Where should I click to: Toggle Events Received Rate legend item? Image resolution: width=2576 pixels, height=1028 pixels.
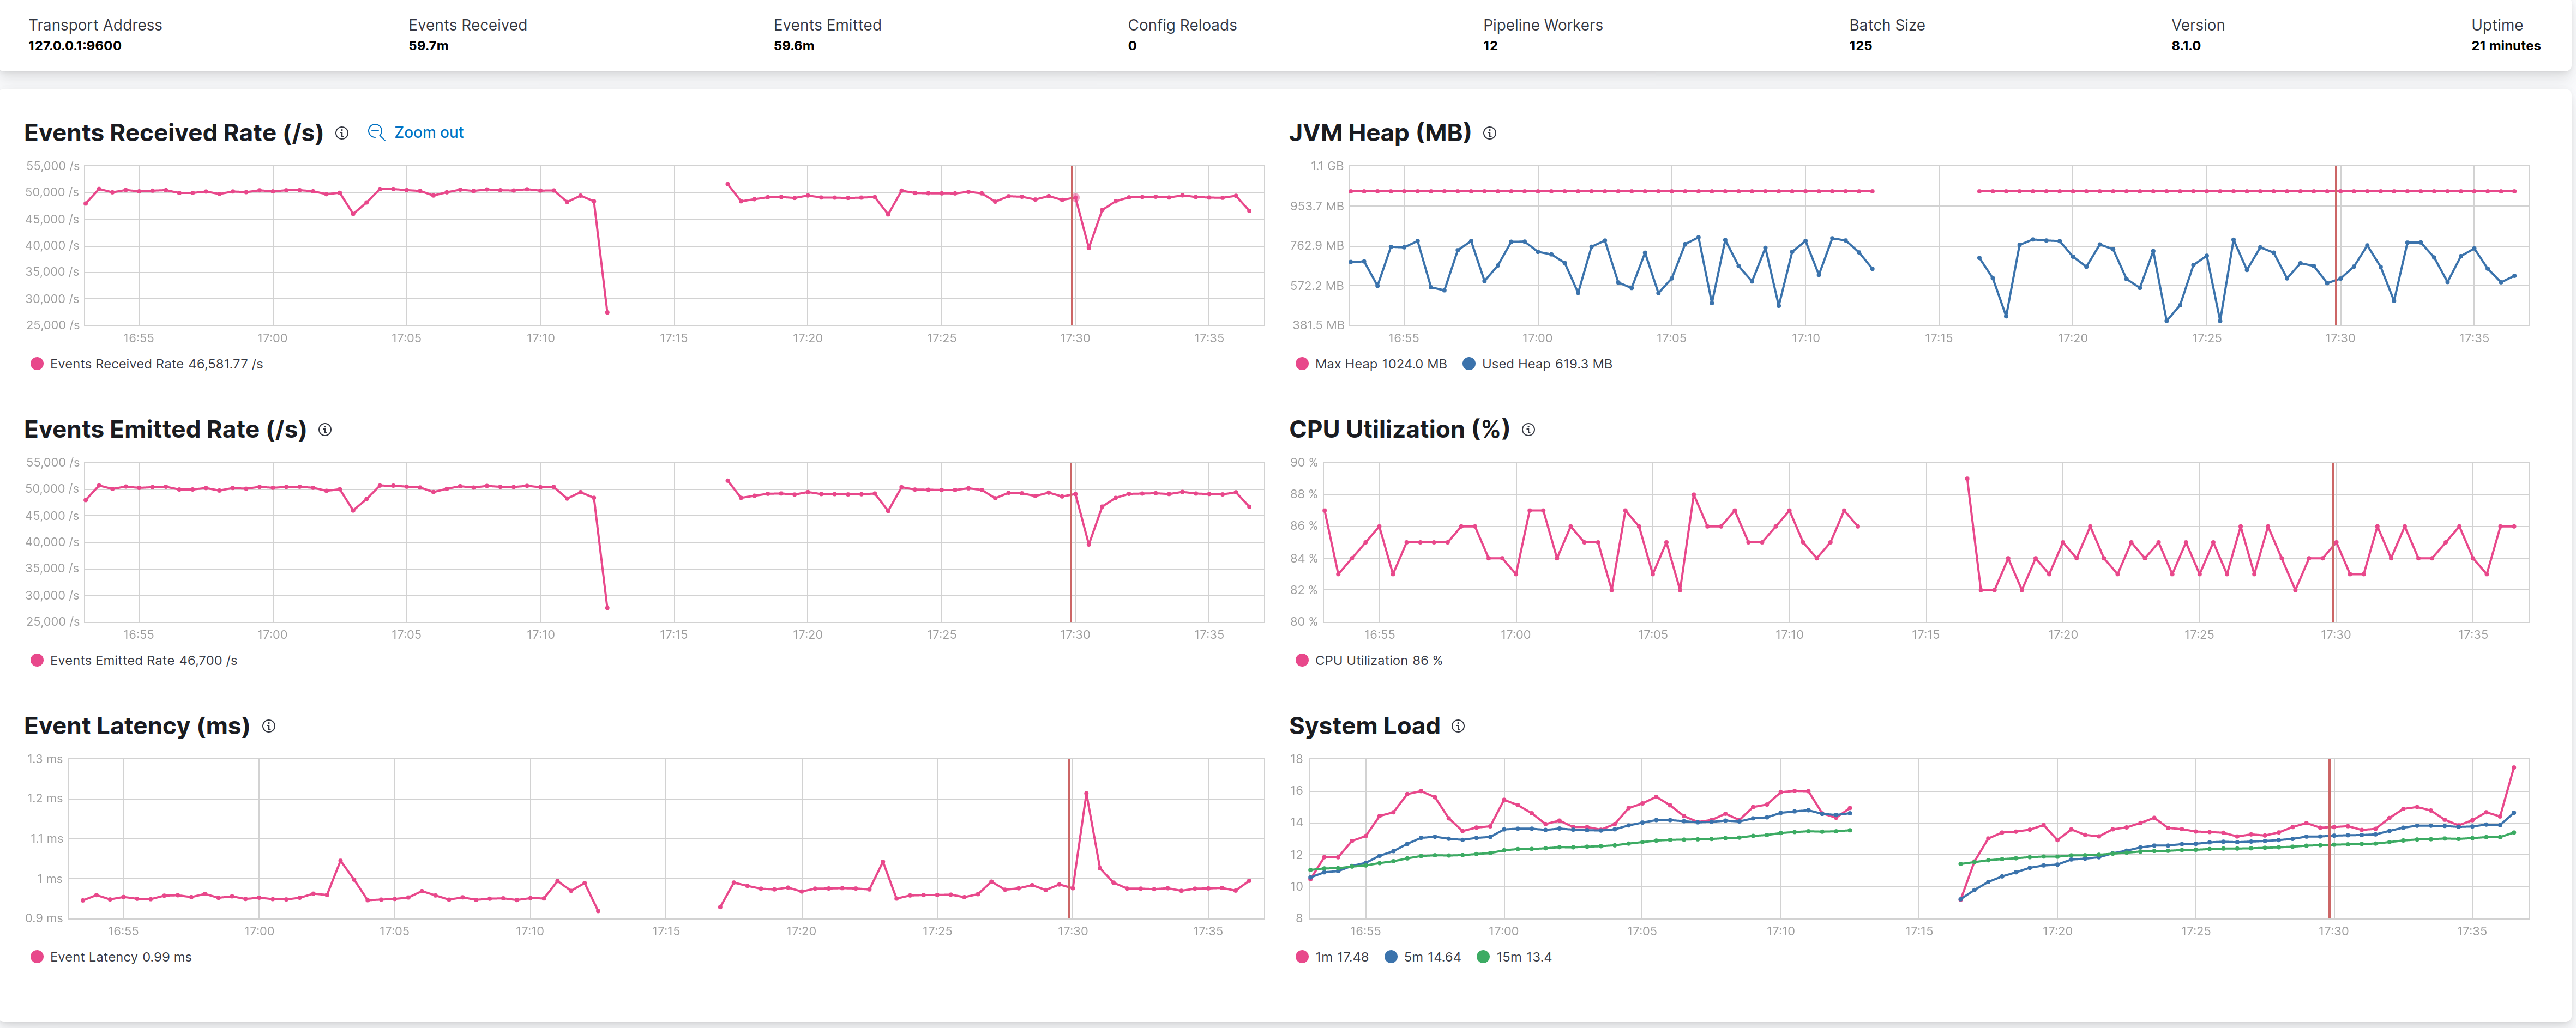(147, 364)
